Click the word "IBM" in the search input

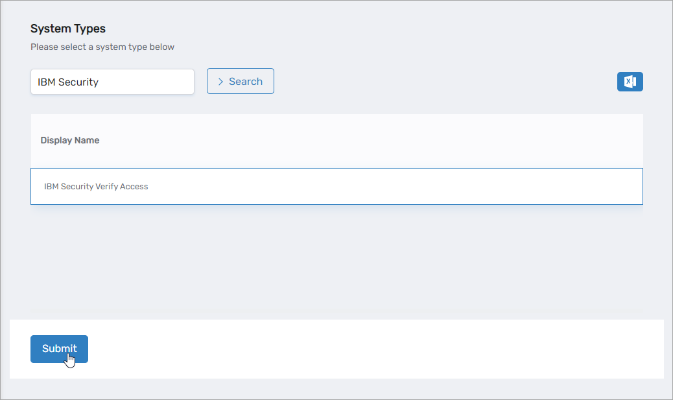tap(47, 82)
